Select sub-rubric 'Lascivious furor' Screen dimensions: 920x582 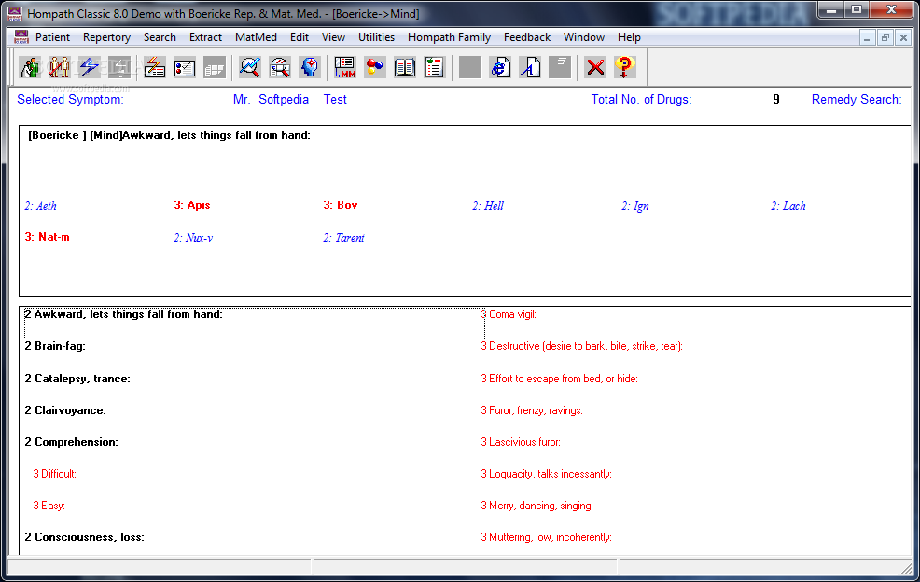pyautogui.click(x=521, y=442)
